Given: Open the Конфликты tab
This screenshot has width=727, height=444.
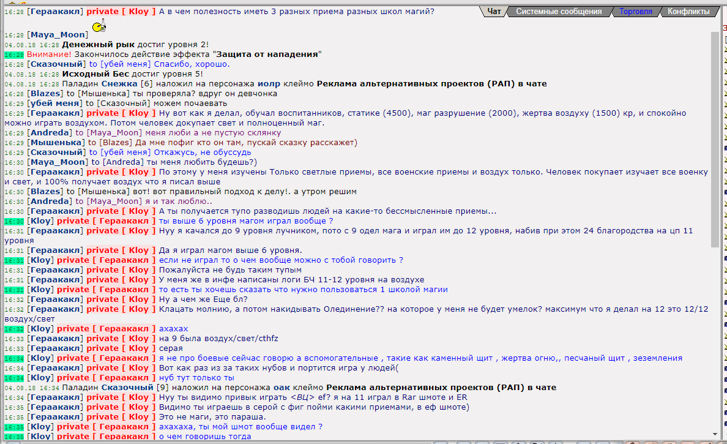Looking at the screenshot, I should [688, 11].
